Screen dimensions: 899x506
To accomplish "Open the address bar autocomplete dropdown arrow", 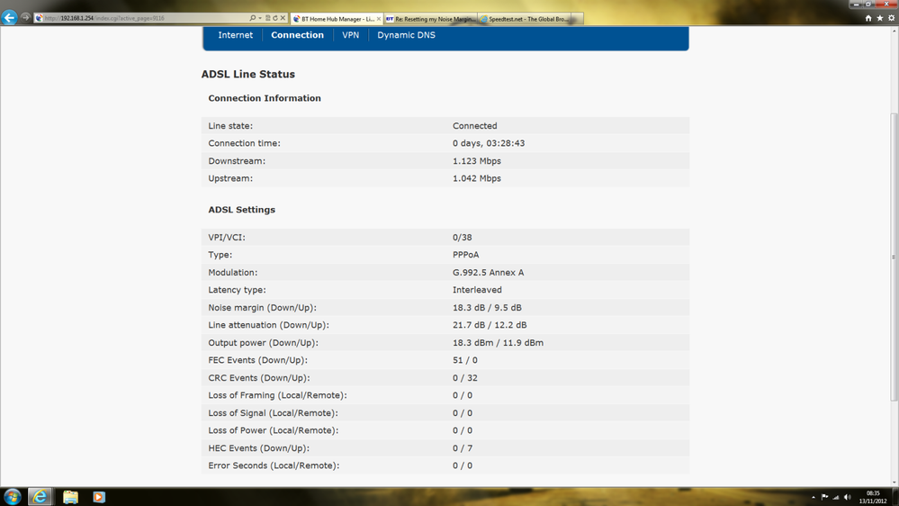I will click(260, 18).
